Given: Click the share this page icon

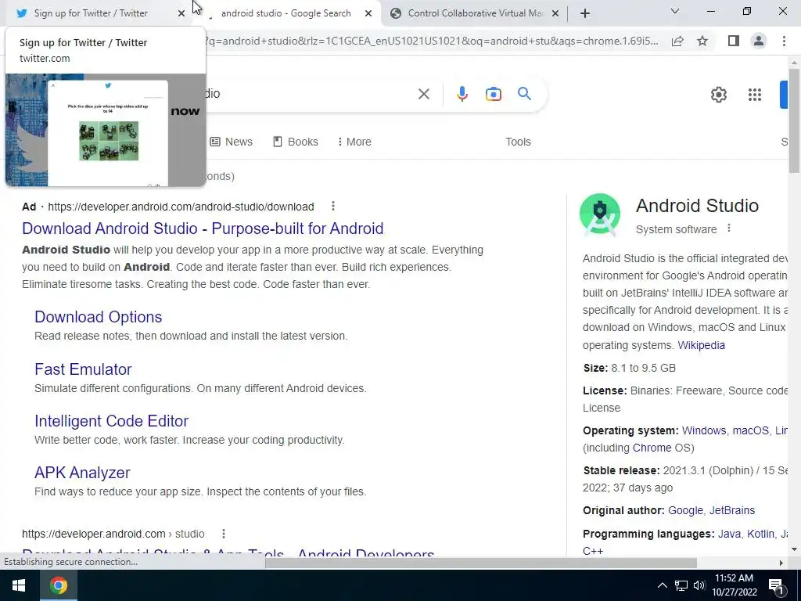Looking at the screenshot, I should pos(677,41).
